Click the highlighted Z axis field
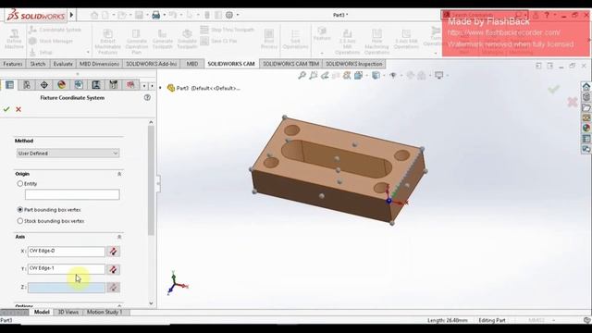The image size is (592, 333). point(66,288)
